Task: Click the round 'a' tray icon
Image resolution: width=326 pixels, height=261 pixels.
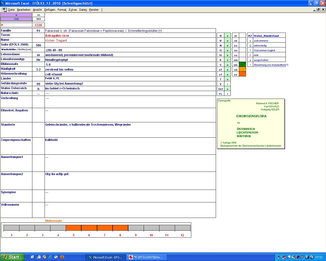Action: (312, 257)
